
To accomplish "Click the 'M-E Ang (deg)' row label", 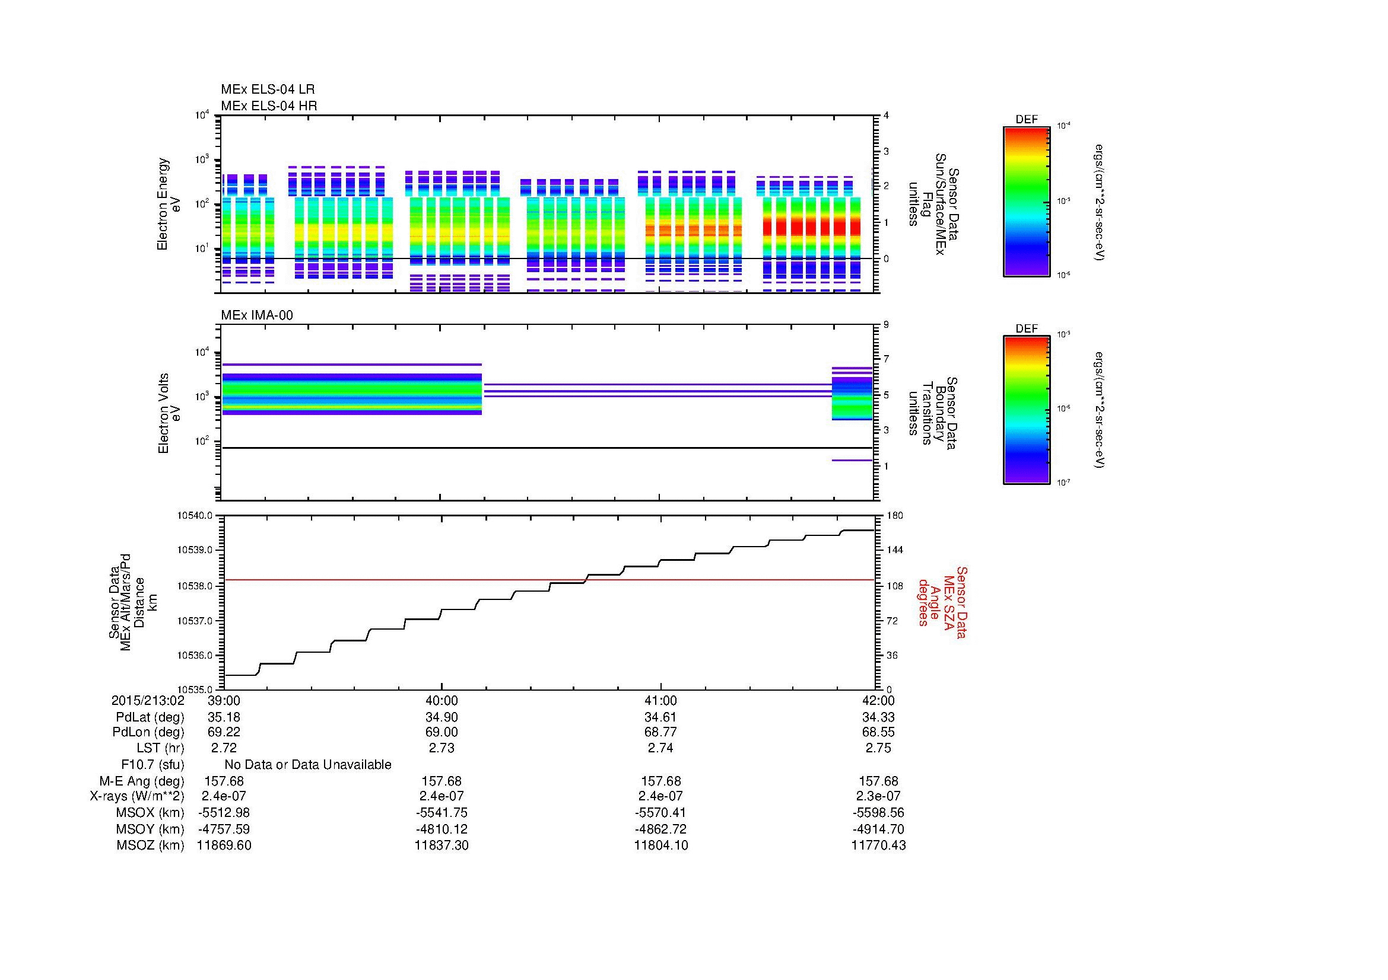I will pyautogui.click(x=142, y=781).
